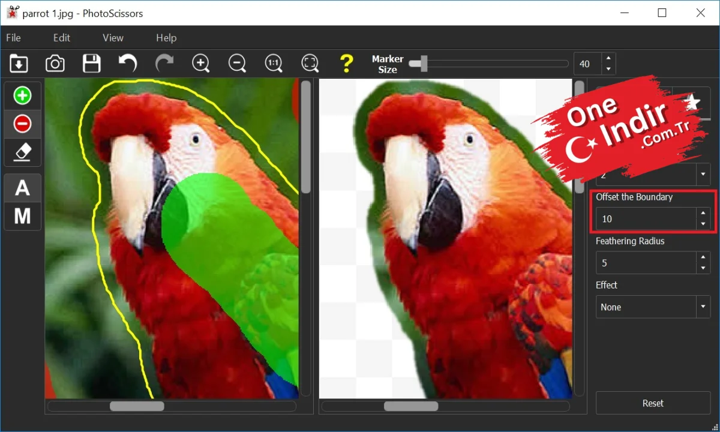This screenshot has height=432, width=720.
Task: Increase the Offset the Boundary value
Action: coord(703,214)
